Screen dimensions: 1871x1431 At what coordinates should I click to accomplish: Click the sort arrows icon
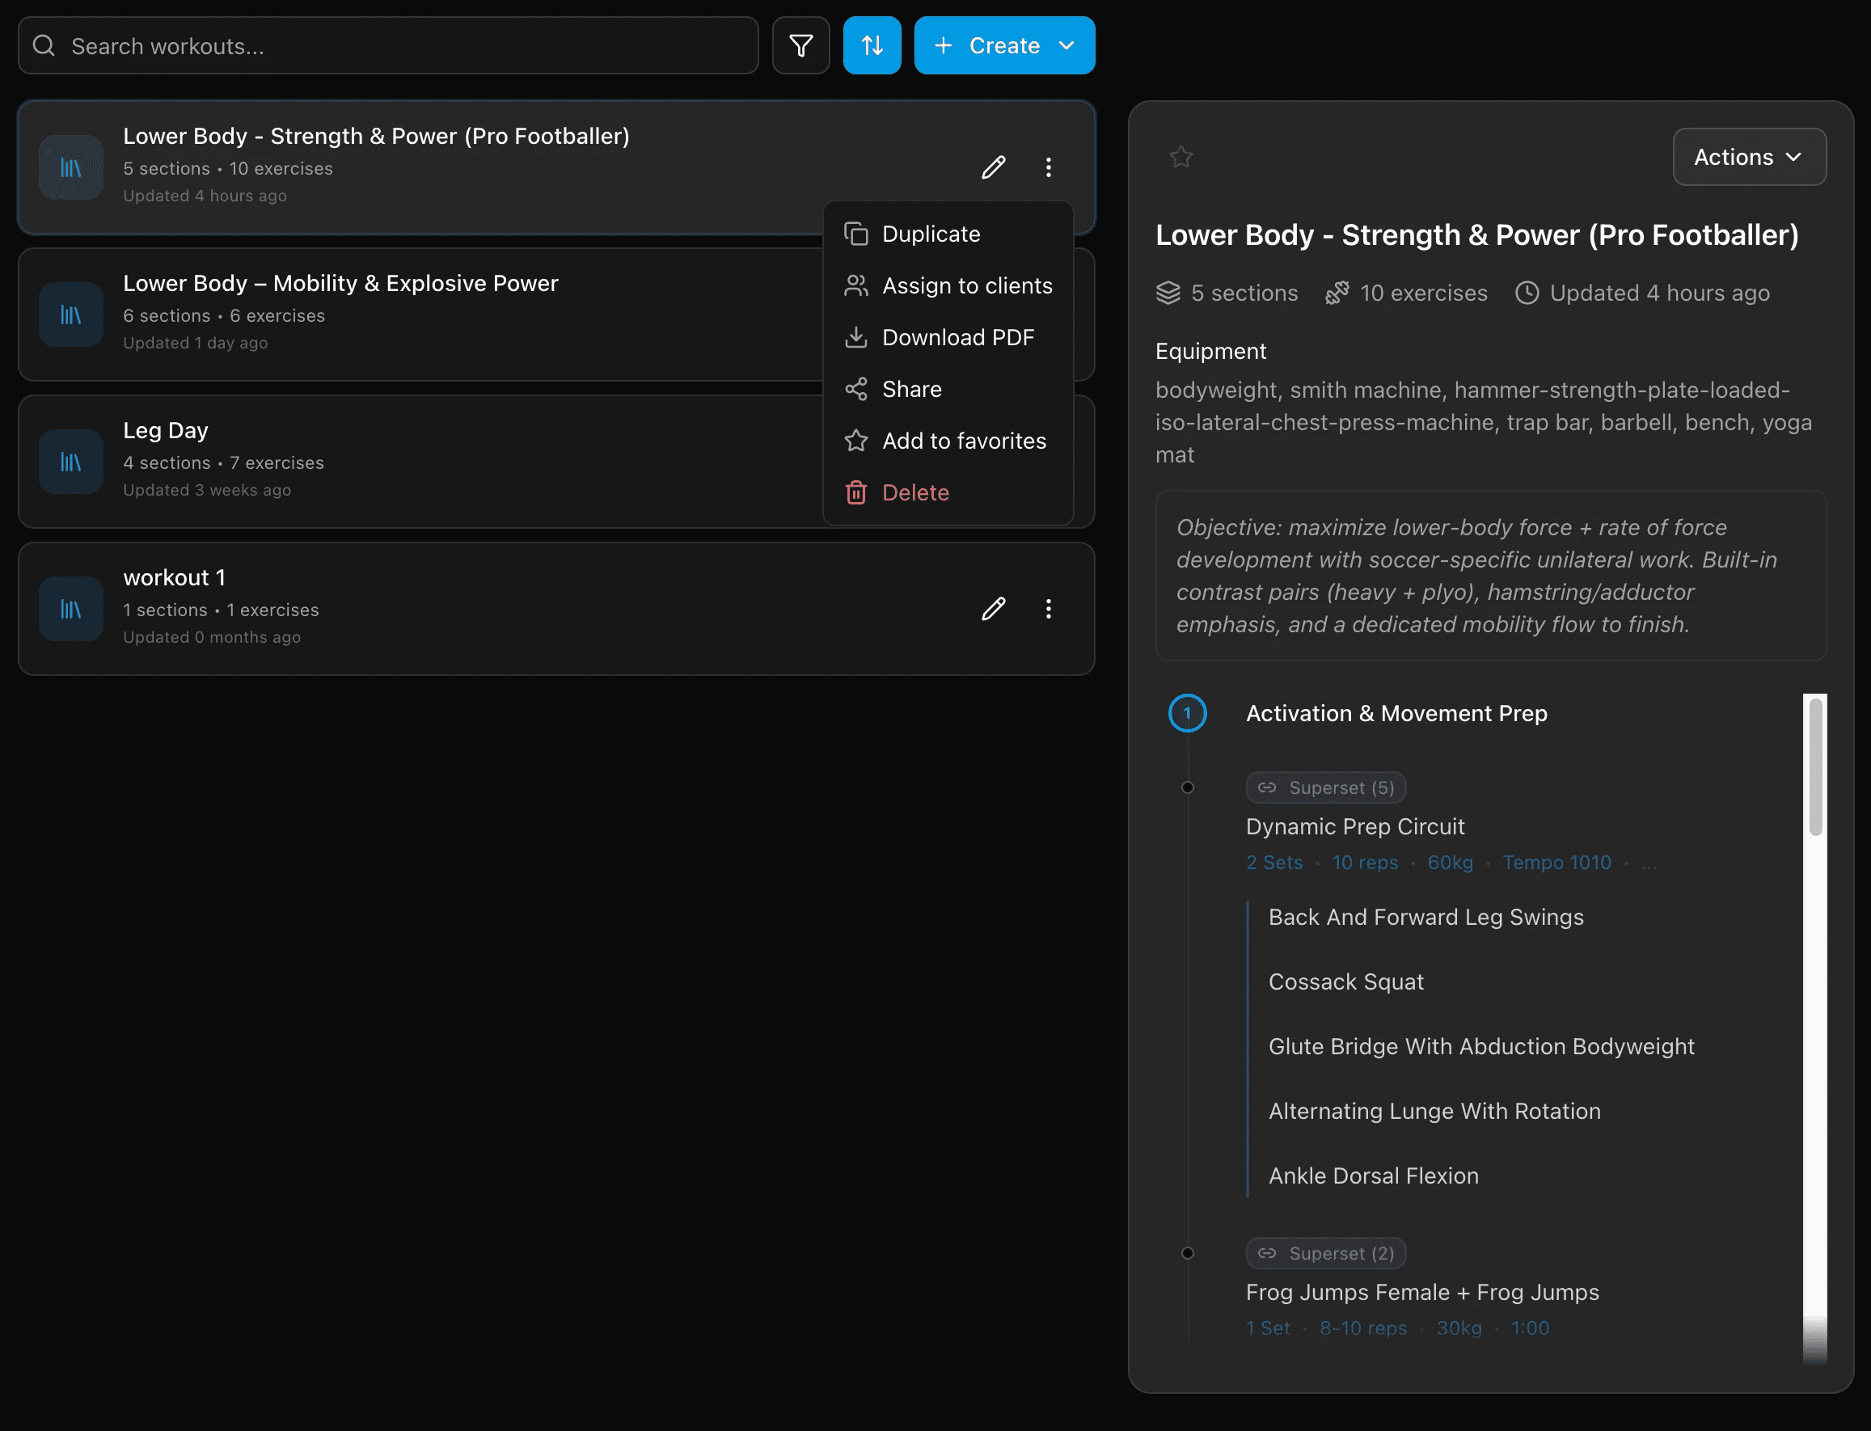point(872,45)
